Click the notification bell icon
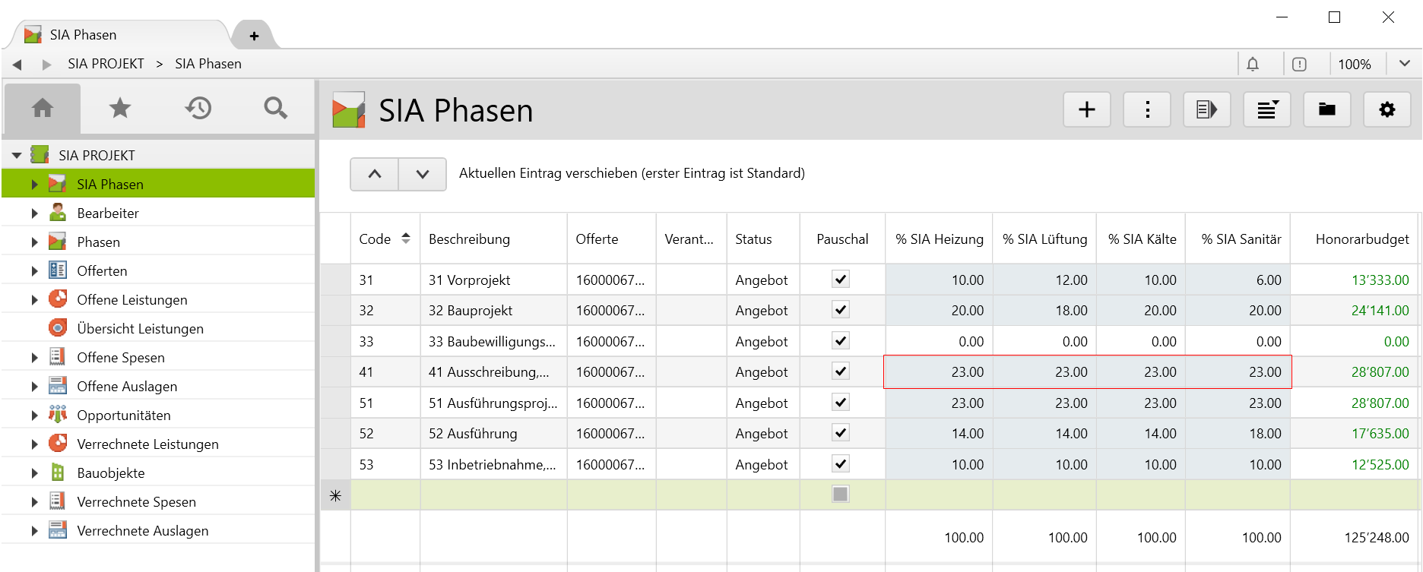The width and height of the screenshot is (1423, 572). 1253,65
